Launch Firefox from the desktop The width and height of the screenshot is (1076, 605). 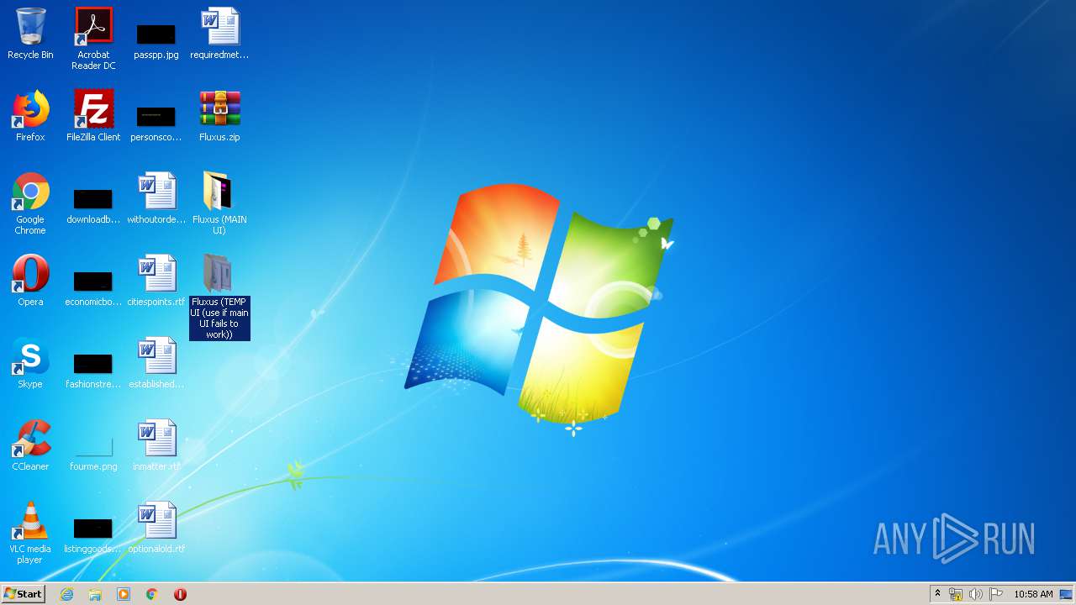(x=30, y=116)
